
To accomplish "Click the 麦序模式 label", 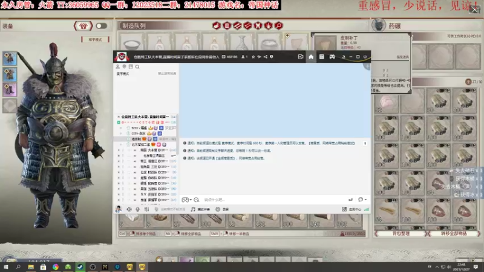I will tap(123, 74).
